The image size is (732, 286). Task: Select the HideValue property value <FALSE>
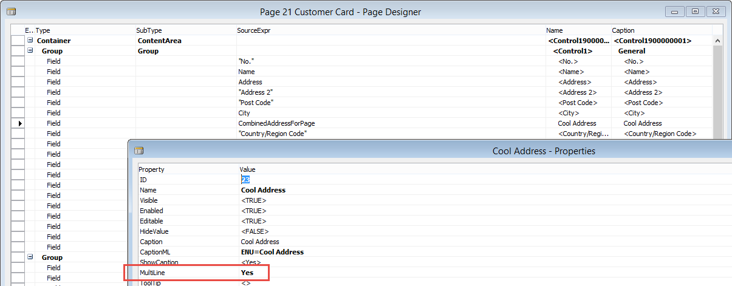(x=255, y=231)
